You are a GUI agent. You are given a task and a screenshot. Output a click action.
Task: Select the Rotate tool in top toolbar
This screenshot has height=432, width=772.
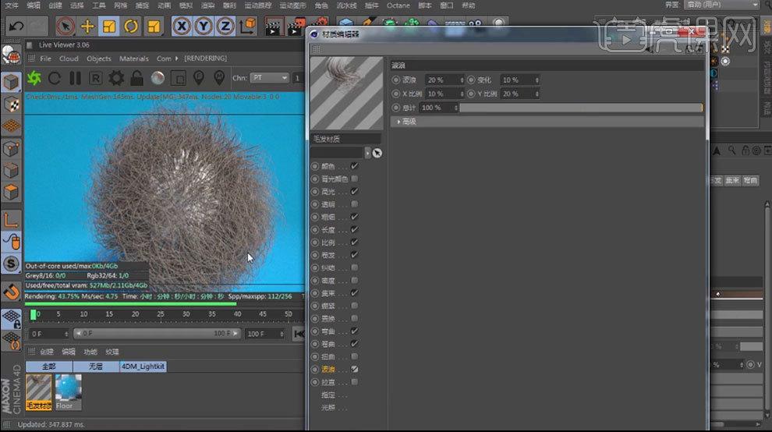[131, 26]
